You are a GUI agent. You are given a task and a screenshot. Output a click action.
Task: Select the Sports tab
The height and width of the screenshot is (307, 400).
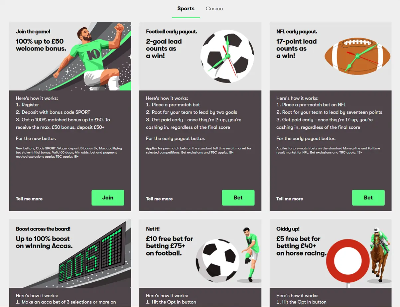click(x=186, y=9)
